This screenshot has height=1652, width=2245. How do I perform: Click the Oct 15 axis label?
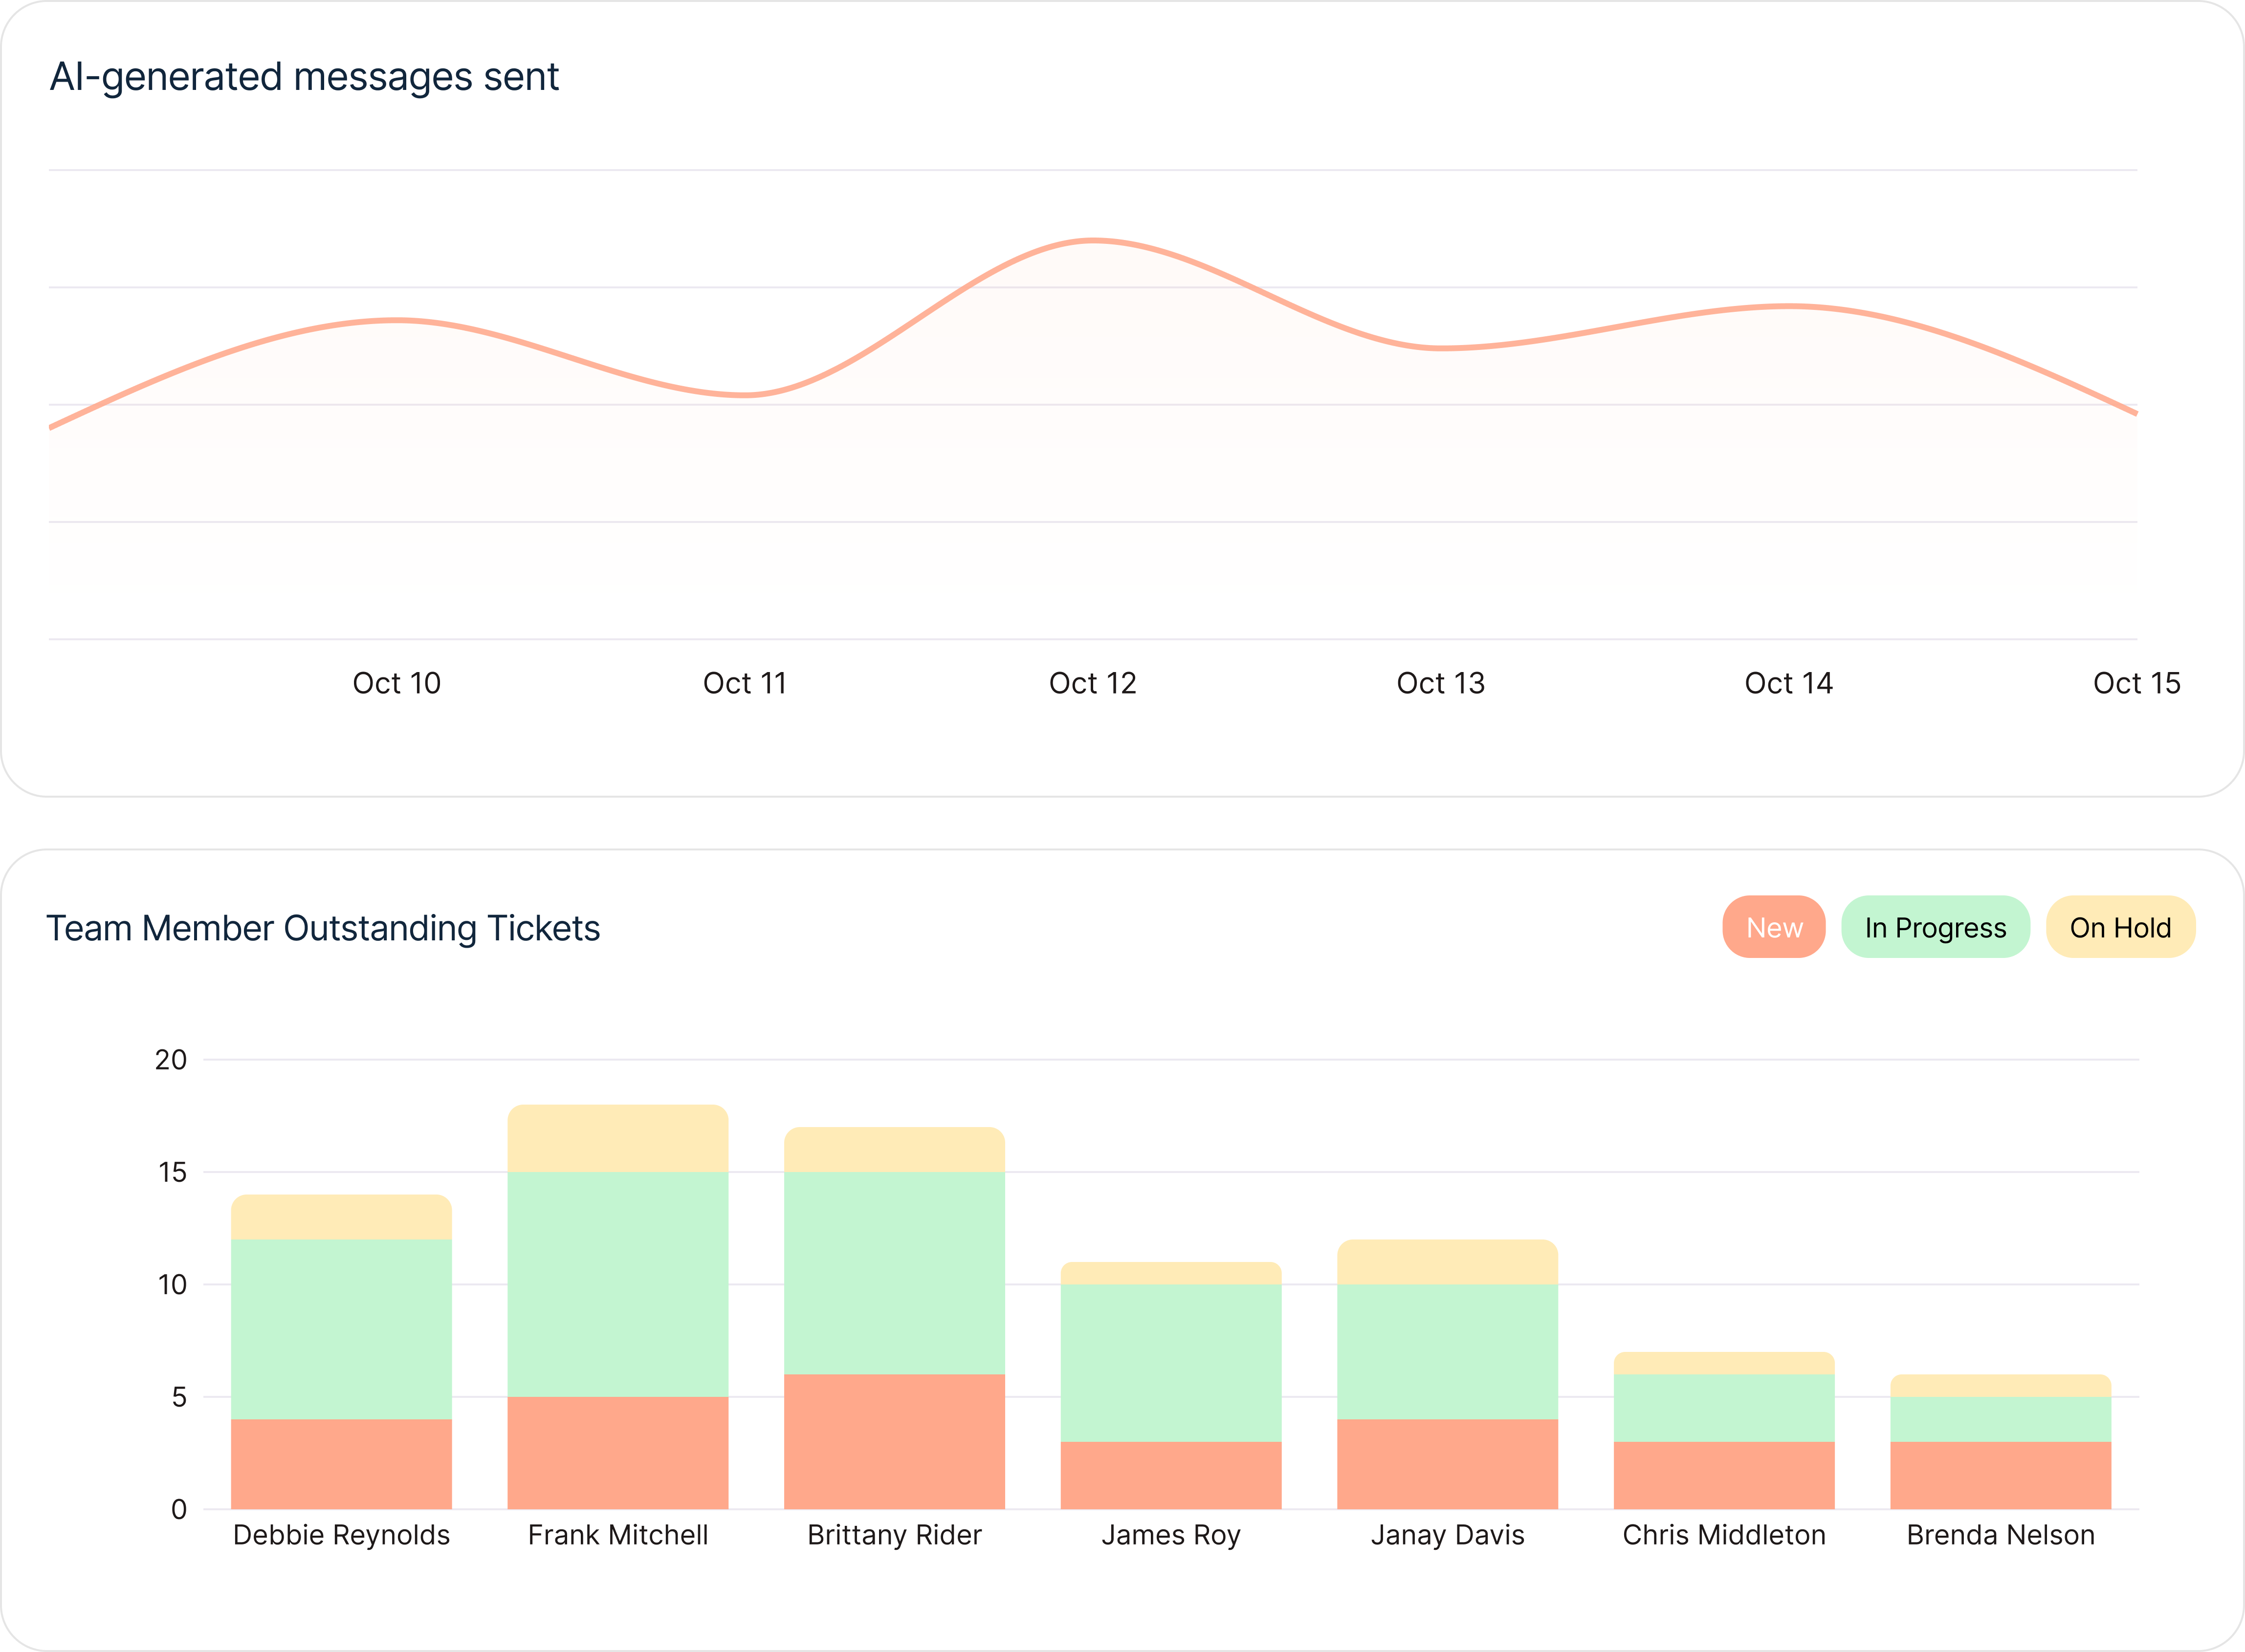(2136, 683)
